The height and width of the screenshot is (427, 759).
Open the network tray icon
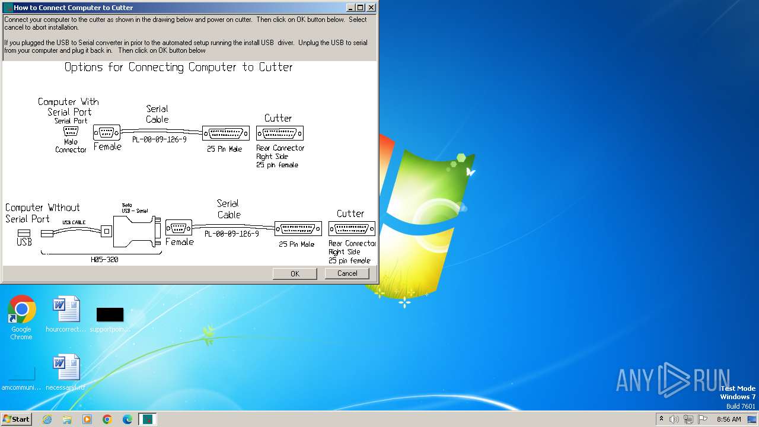tap(688, 419)
